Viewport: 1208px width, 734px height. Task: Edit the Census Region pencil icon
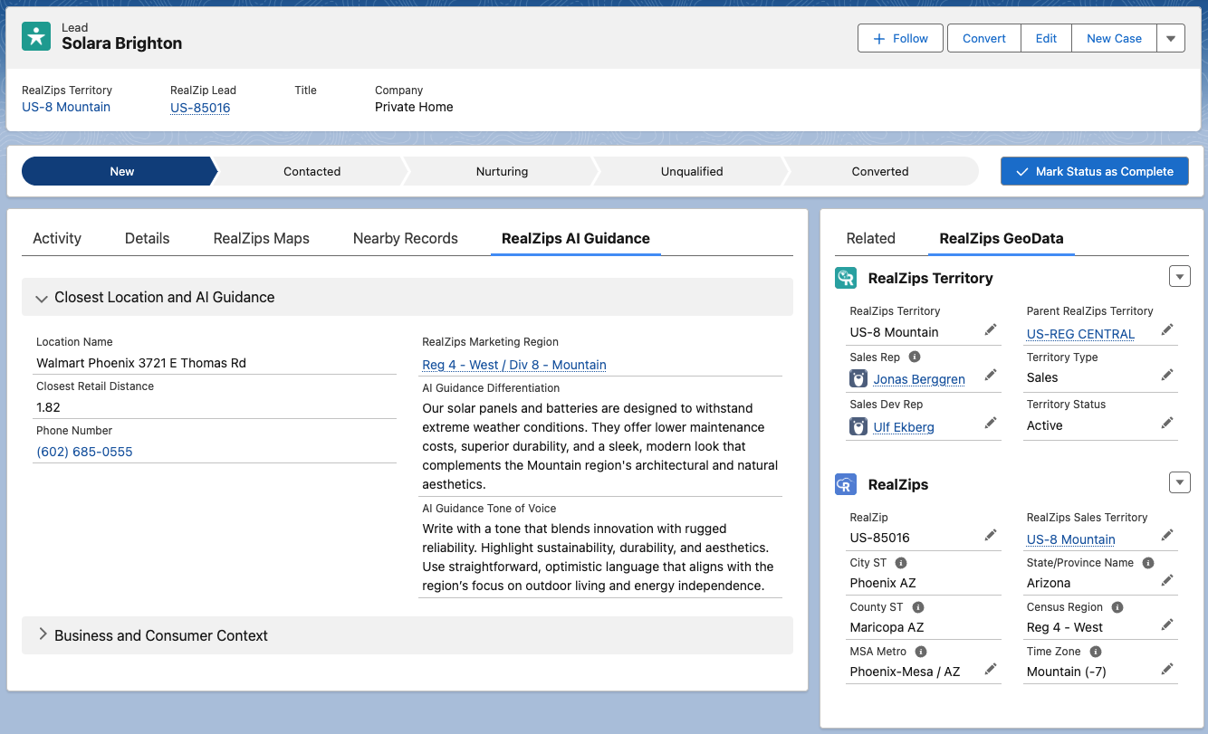coord(1167,625)
